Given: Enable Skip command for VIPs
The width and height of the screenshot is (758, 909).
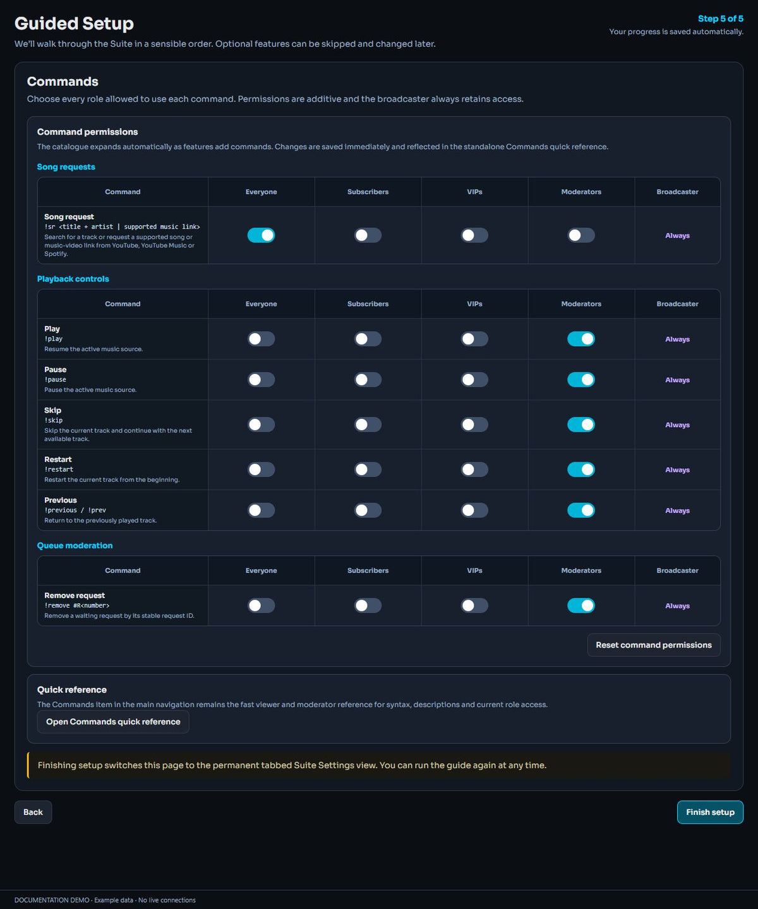Looking at the screenshot, I should click(x=474, y=424).
